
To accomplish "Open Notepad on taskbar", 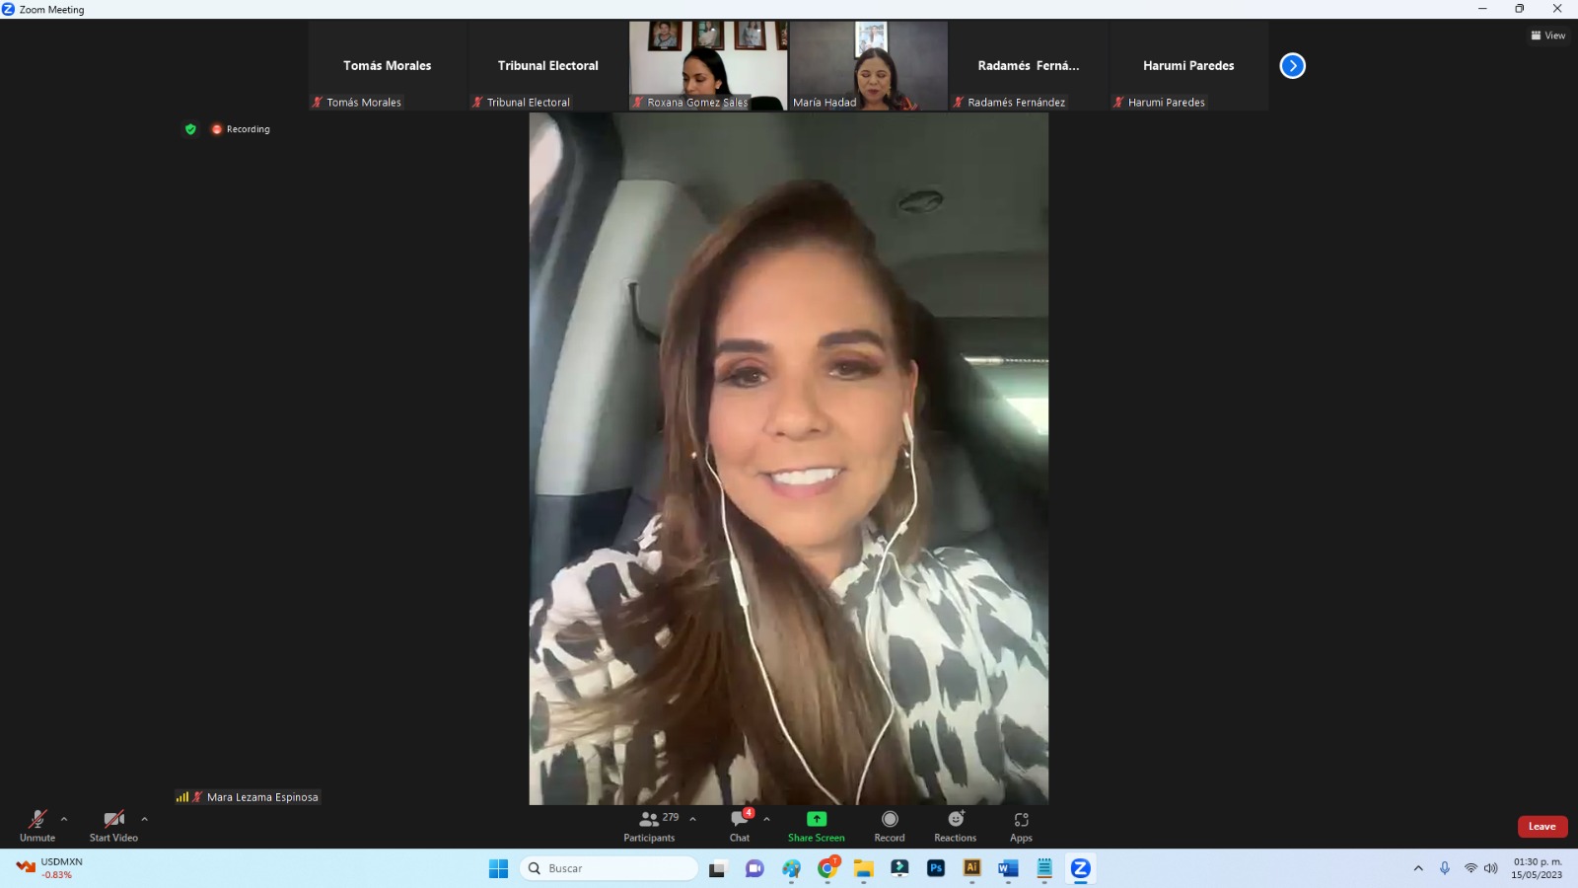I will (1044, 868).
